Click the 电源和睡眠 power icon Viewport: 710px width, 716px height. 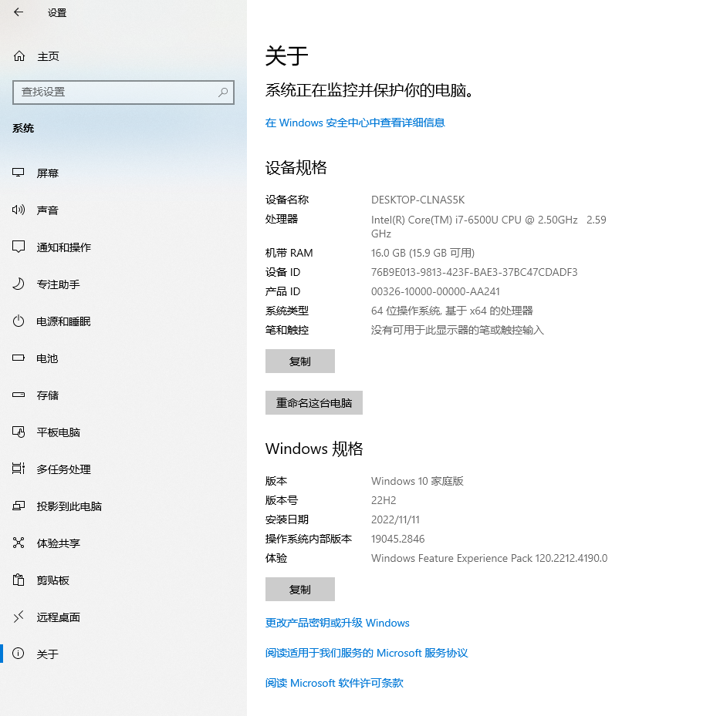19,321
